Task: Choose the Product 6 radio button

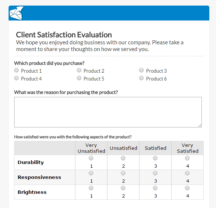Action: (x=141, y=78)
